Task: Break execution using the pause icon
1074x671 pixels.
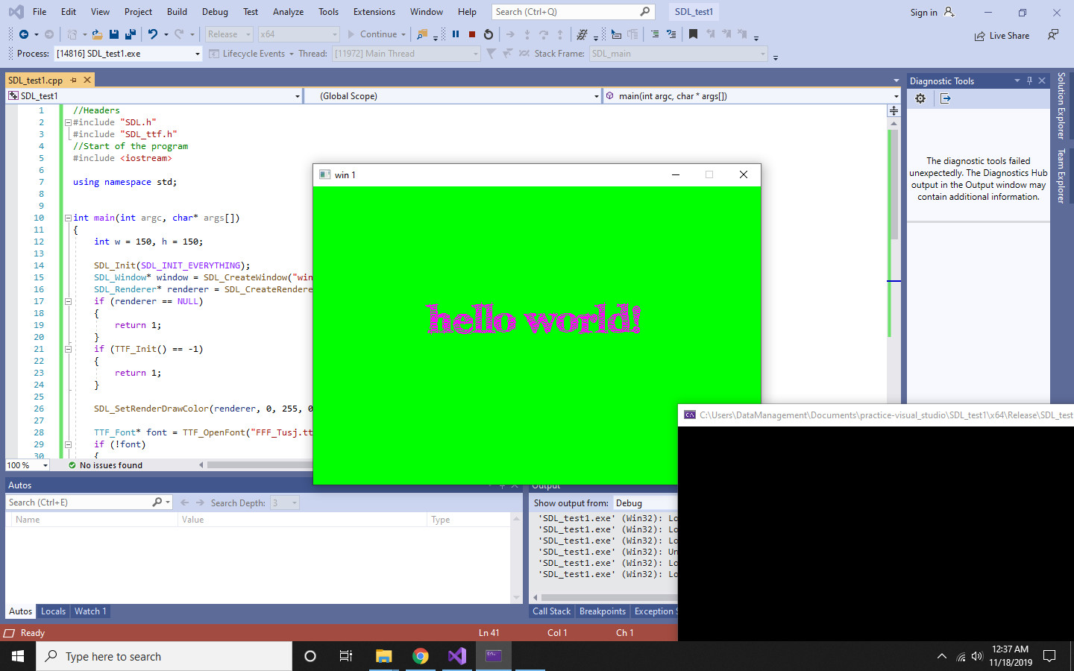Action: (456, 34)
